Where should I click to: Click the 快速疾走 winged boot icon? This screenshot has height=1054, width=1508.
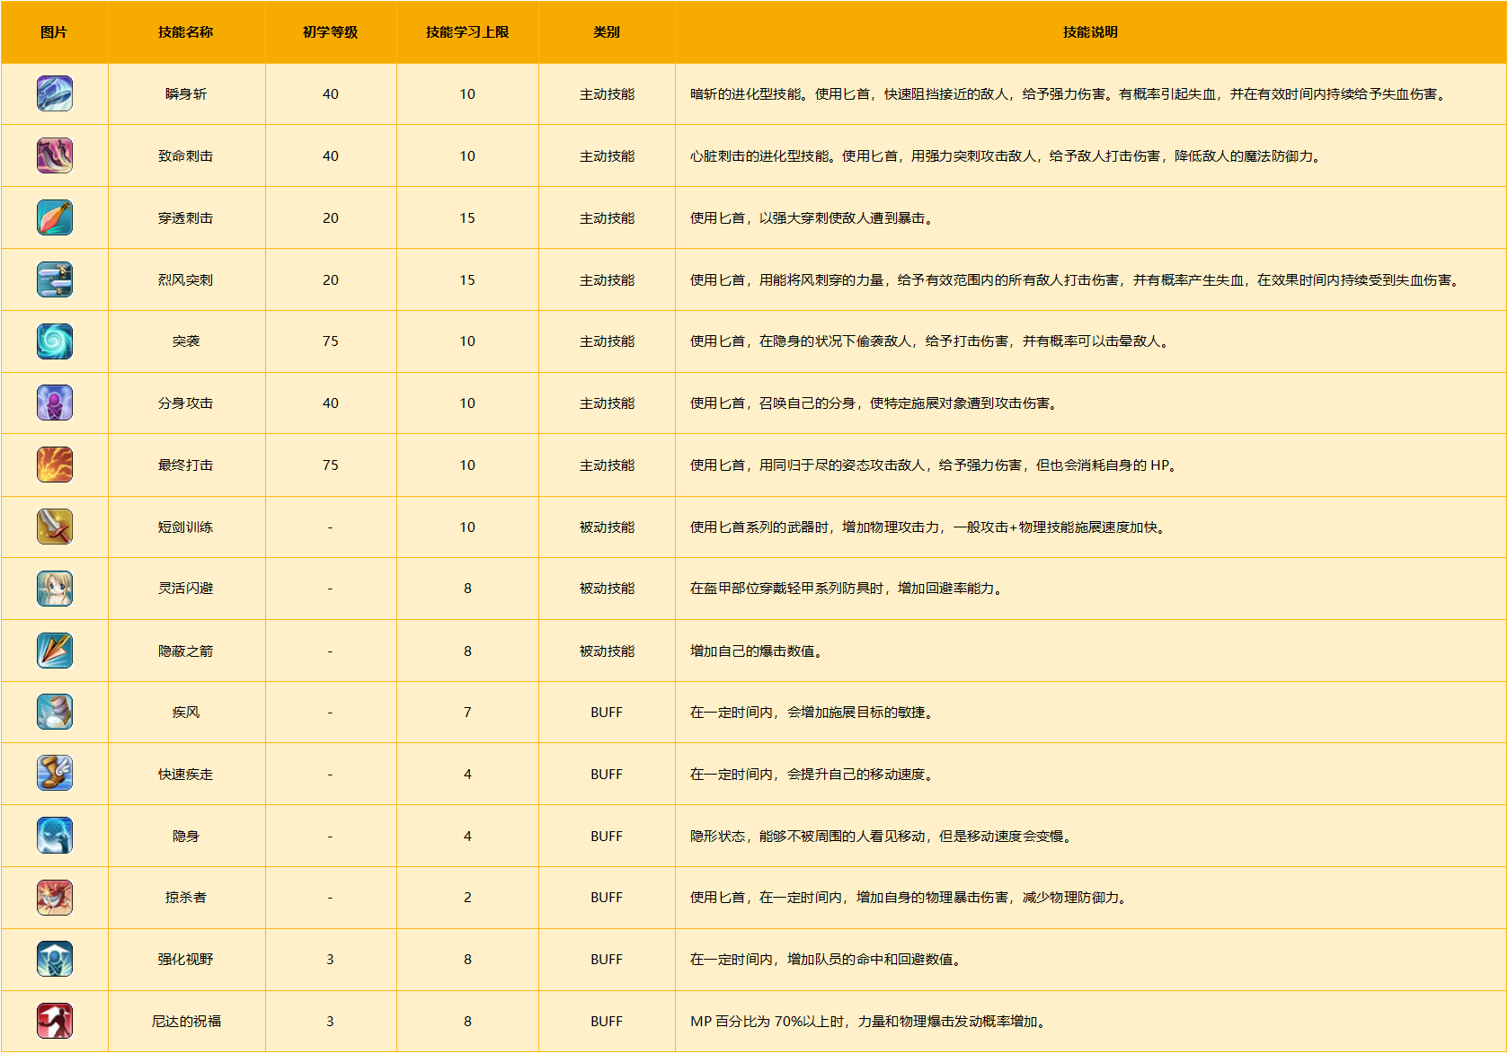tap(55, 774)
